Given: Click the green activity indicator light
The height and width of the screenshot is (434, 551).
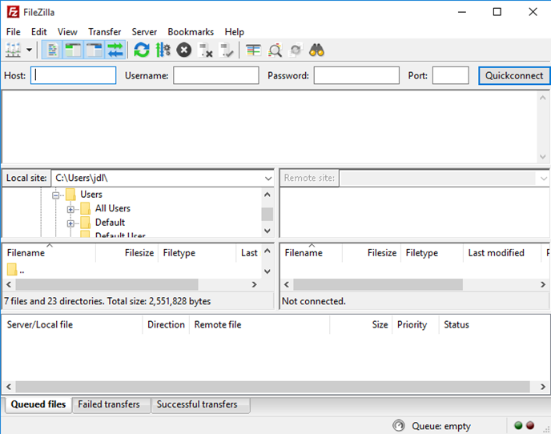Looking at the screenshot, I should click(x=518, y=425).
